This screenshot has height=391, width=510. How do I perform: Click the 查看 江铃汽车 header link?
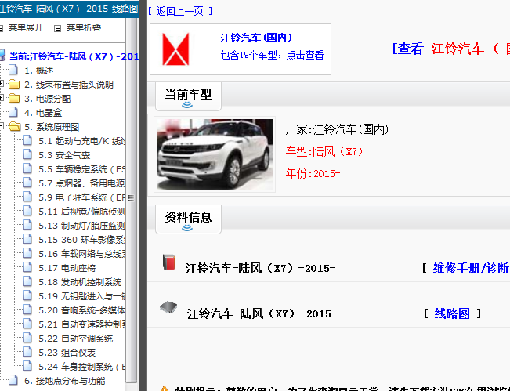[x=451, y=49]
